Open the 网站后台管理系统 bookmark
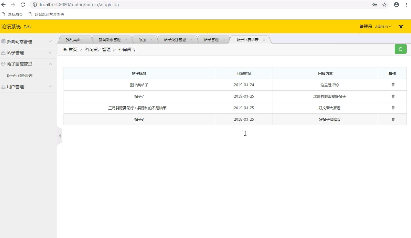411x238 pixels. (46, 14)
